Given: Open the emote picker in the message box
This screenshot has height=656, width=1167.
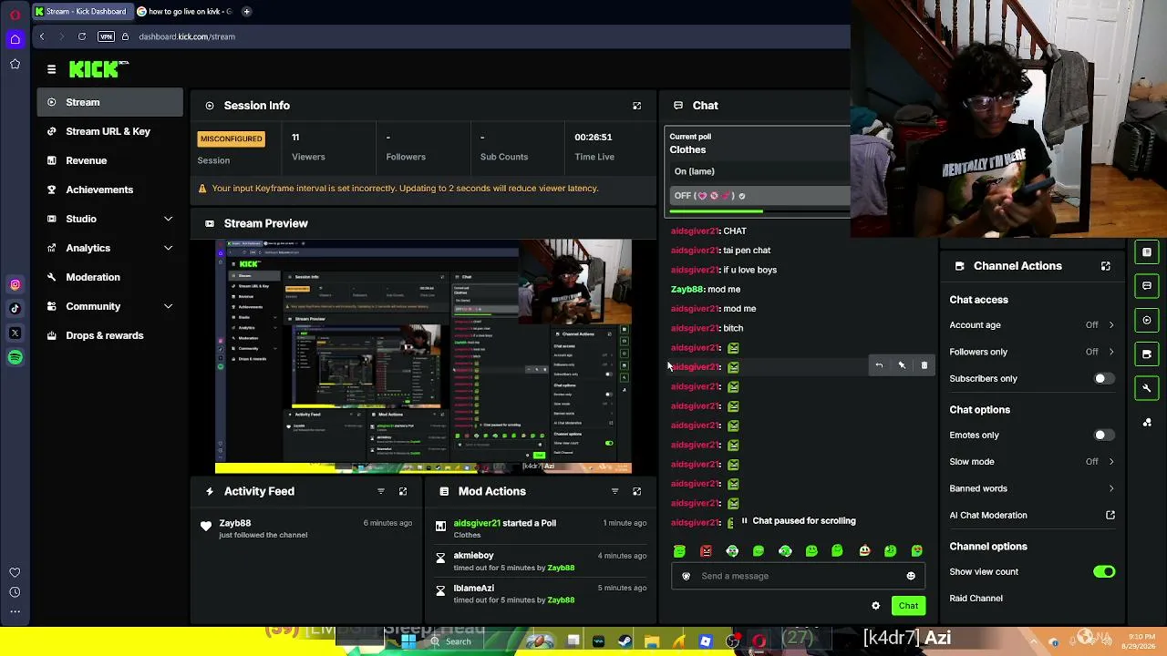Looking at the screenshot, I should click(x=911, y=576).
